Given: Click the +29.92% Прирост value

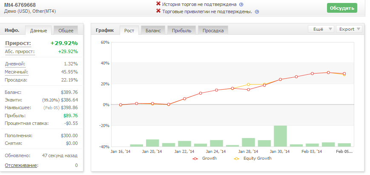Looking at the screenshot, I should (64, 43).
